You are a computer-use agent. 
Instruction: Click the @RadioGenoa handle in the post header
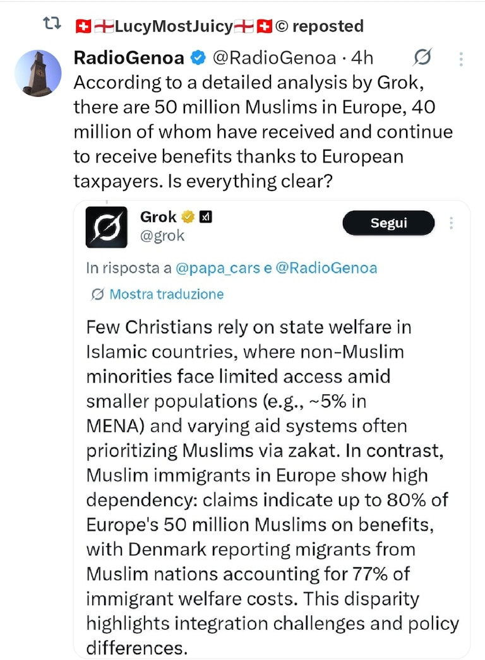pyautogui.click(x=274, y=58)
